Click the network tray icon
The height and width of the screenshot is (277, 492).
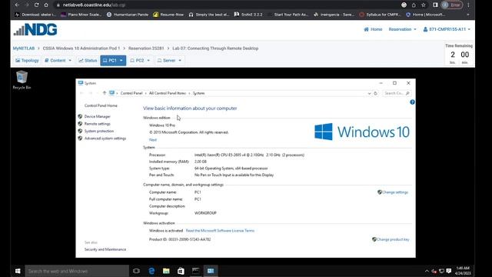point(441,271)
